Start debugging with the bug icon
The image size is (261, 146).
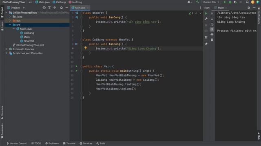[x=230, y=2]
